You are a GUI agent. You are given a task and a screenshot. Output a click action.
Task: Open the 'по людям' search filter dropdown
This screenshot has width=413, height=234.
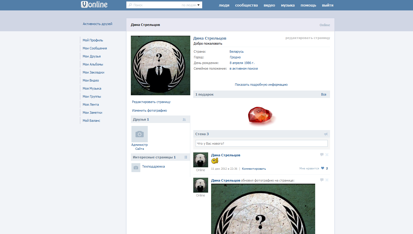tap(191, 5)
